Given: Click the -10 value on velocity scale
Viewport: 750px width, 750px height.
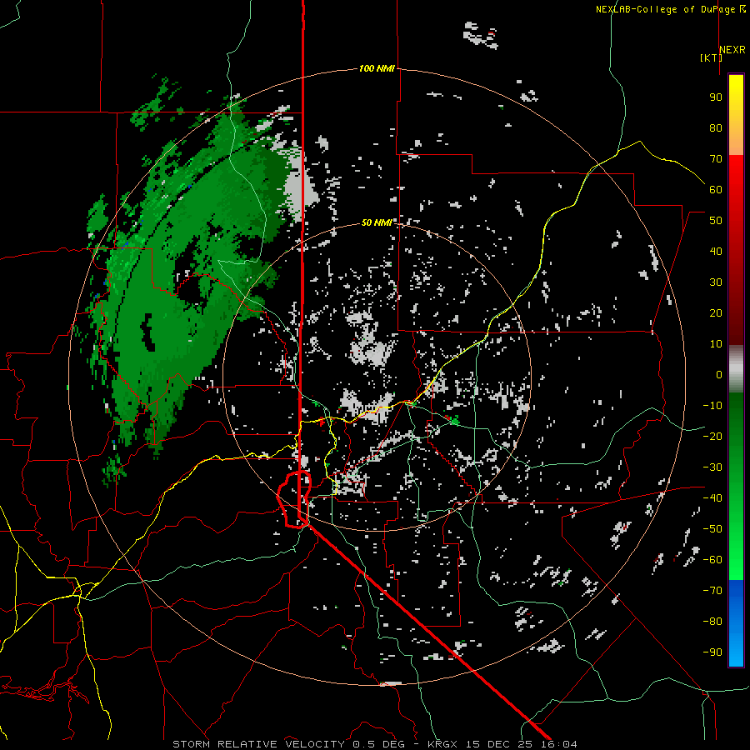Looking at the screenshot, I should [x=712, y=406].
